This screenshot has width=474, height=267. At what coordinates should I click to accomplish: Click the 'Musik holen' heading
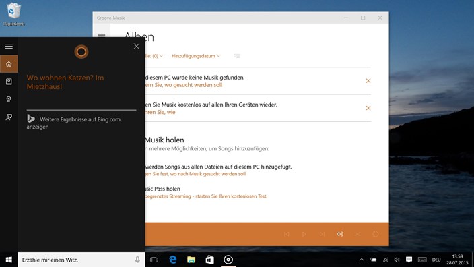(164, 140)
